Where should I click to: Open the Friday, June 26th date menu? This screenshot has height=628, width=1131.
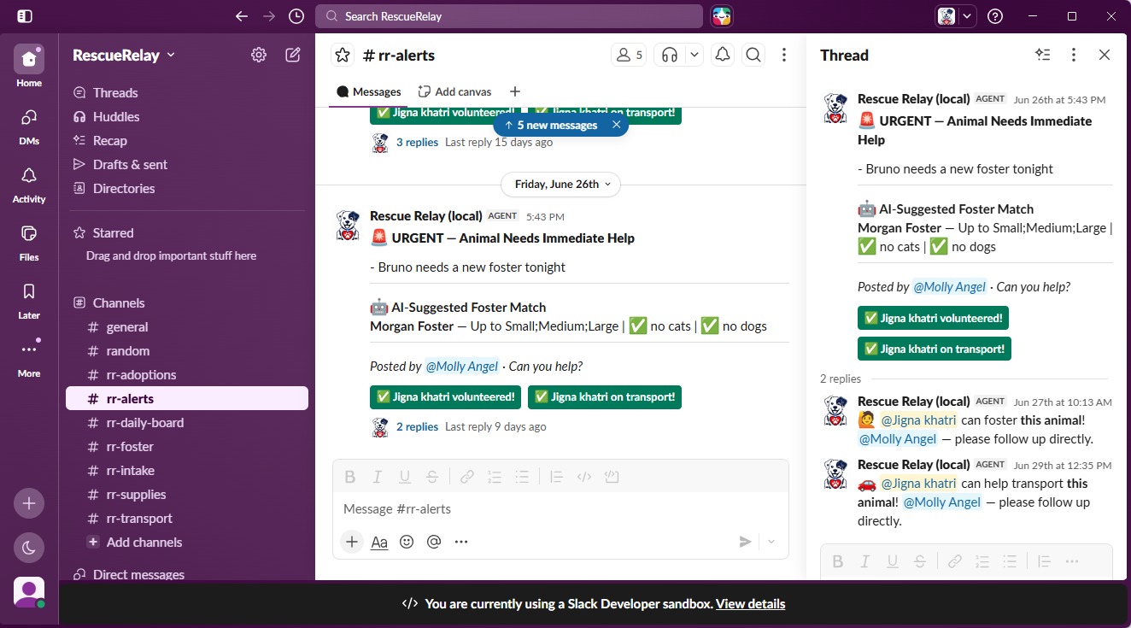(560, 184)
